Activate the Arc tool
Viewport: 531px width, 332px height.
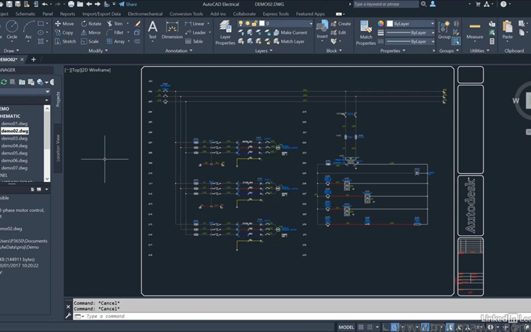point(29,30)
